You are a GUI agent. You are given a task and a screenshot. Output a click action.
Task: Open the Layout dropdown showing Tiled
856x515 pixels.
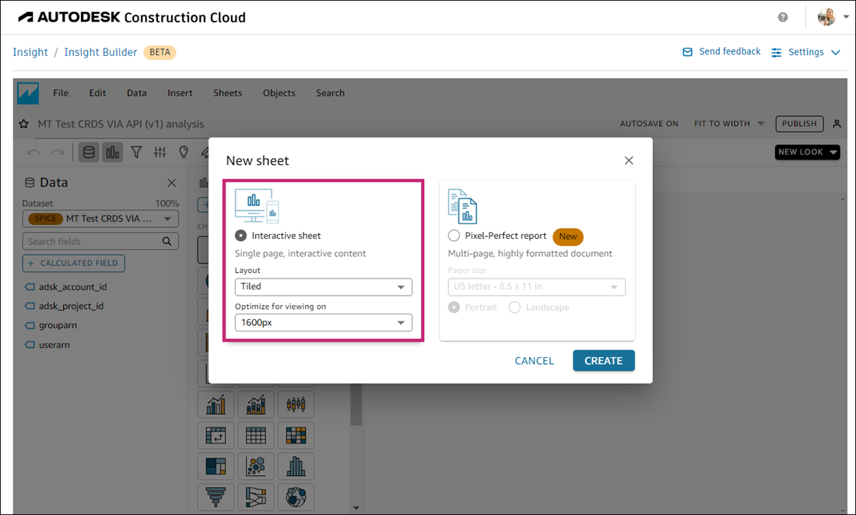323,287
